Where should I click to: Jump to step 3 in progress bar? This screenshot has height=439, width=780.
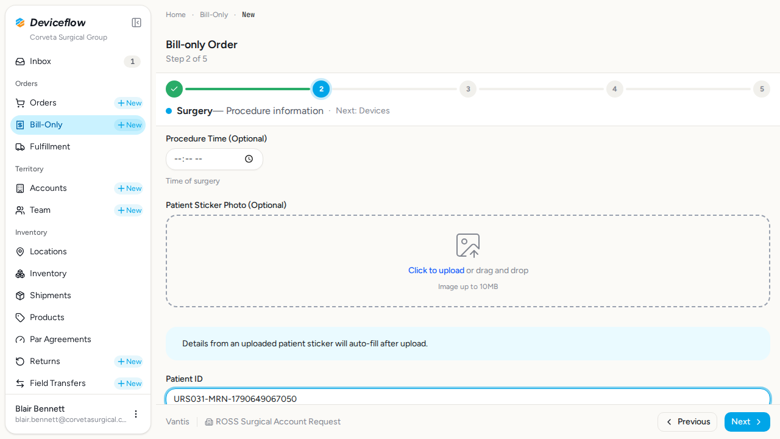468,89
